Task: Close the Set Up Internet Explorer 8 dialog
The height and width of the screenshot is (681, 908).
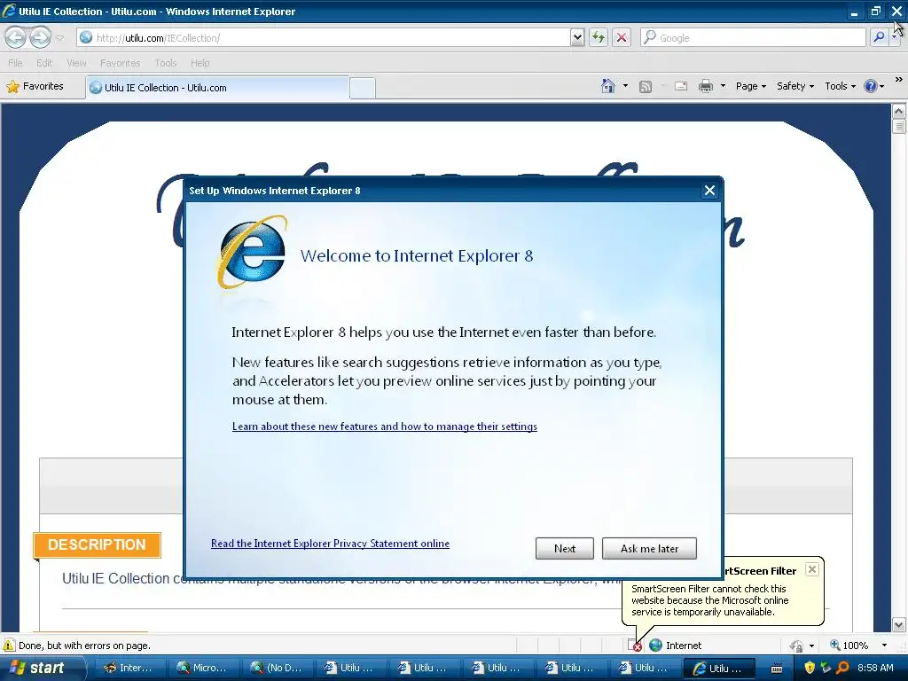Action: 709,191
